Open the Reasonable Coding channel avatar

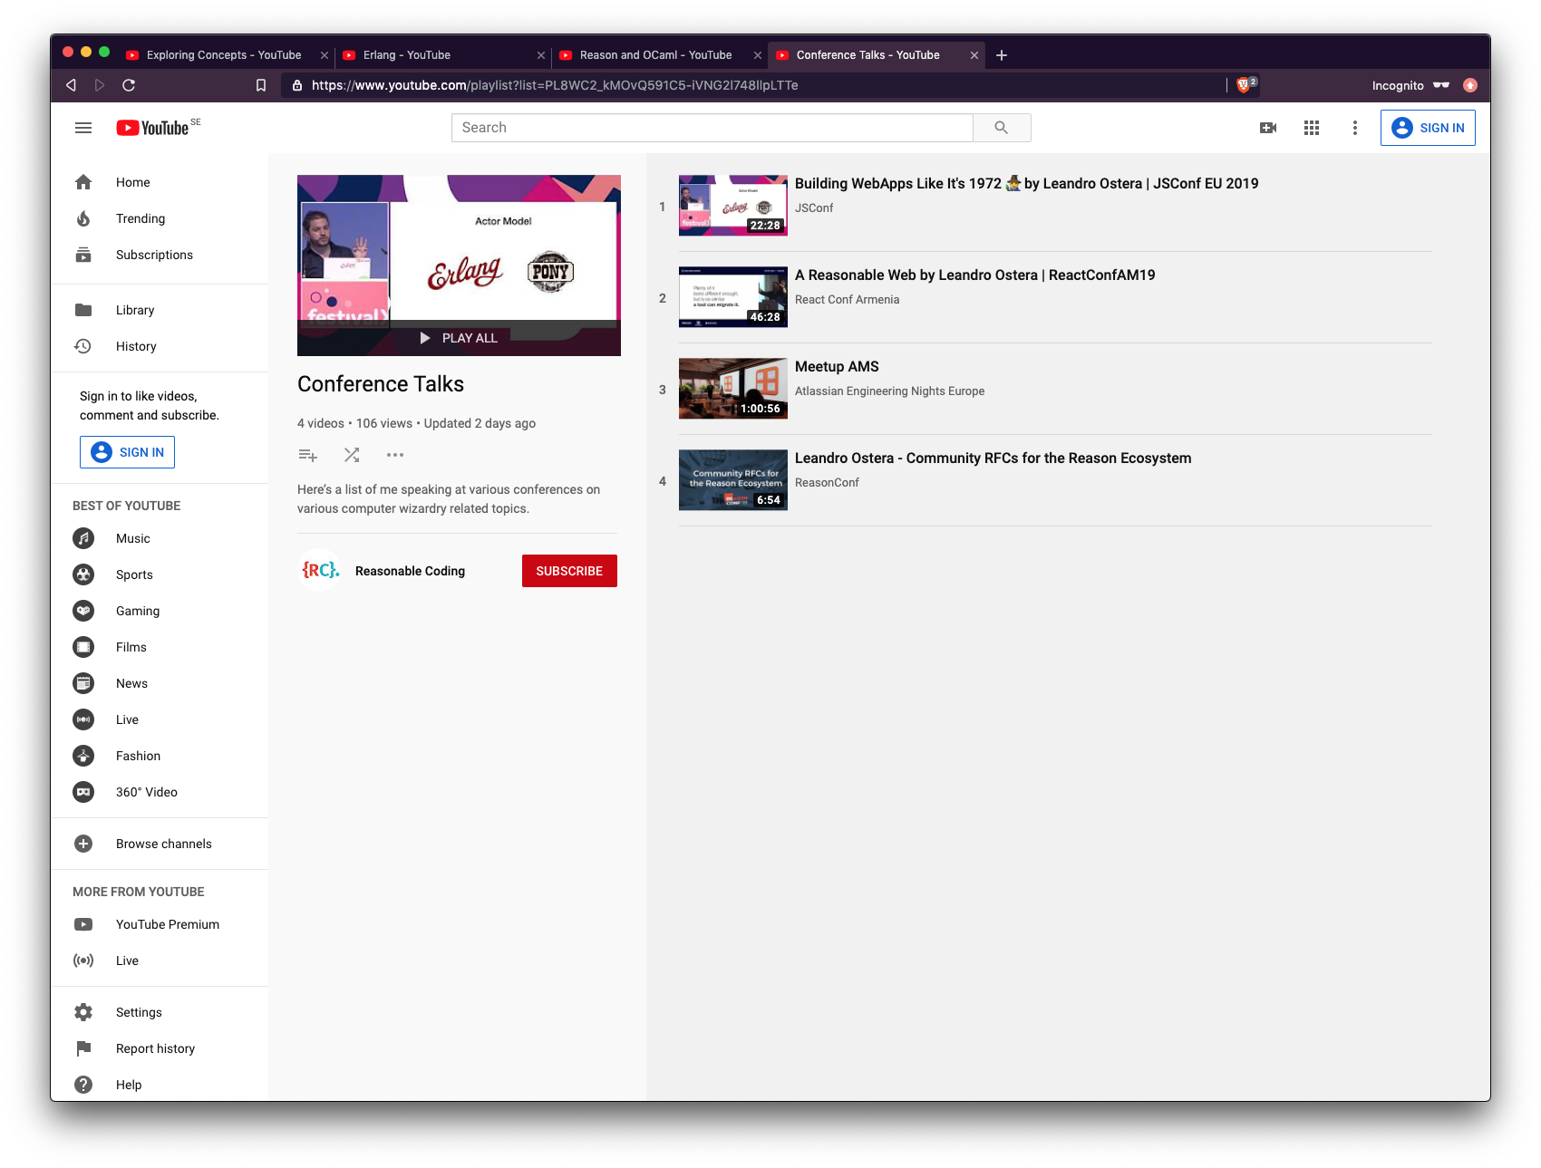click(320, 570)
